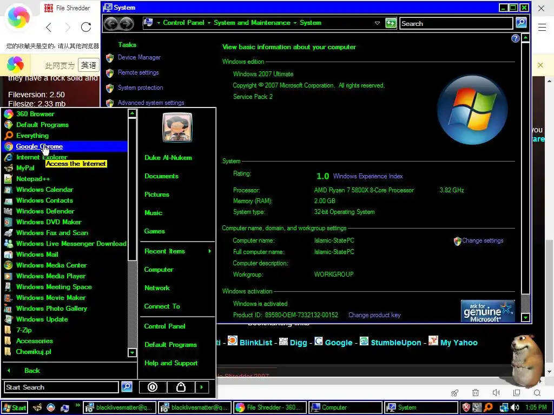This screenshot has height=415, width=554.
Task: Click refresh icon in System window address bar
Action: [x=391, y=23]
